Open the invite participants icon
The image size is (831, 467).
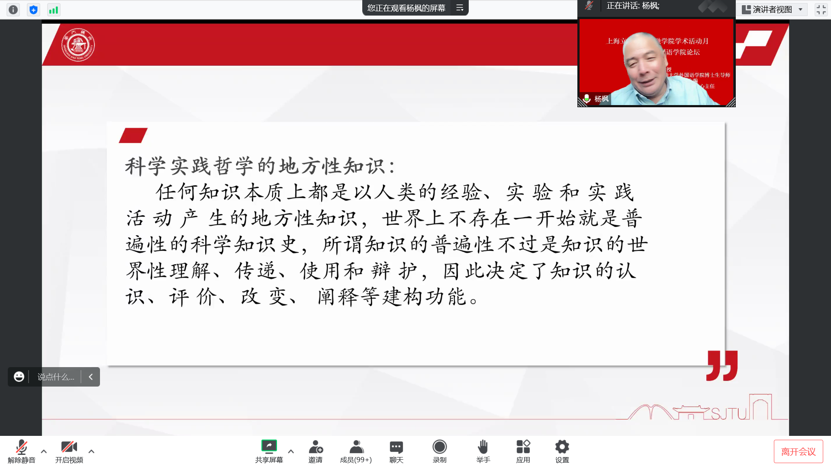tap(316, 451)
